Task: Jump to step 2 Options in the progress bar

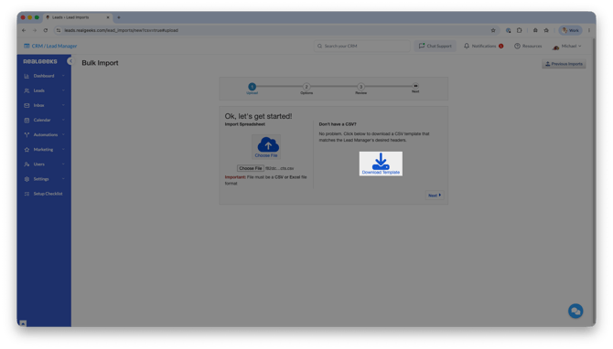Action: coord(306,87)
